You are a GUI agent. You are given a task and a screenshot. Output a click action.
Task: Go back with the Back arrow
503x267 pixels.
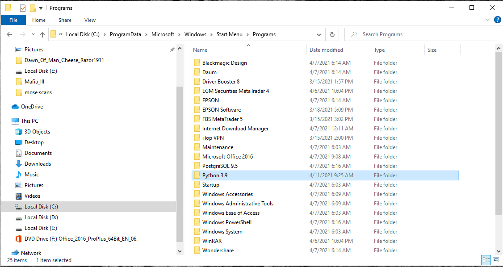point(9,34)
